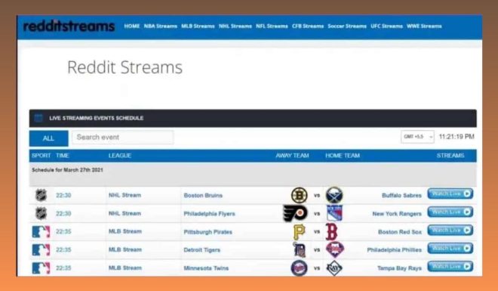Select the ALL filter tab
The height and width of the screenshot is (291, 498).
tap(48, 138)
